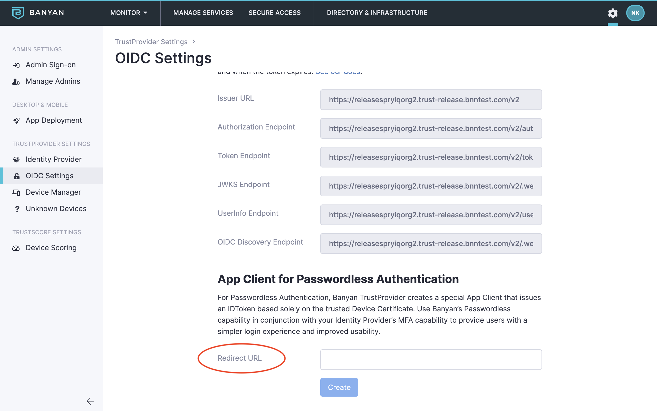Screen dimensions: 657x411
Task: Open Unknown Devices page
Action: pyautogui.click(x=56, y=209)
